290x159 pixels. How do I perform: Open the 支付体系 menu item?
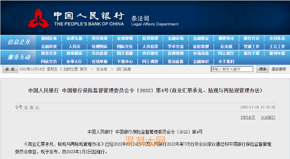coord(277,38)
